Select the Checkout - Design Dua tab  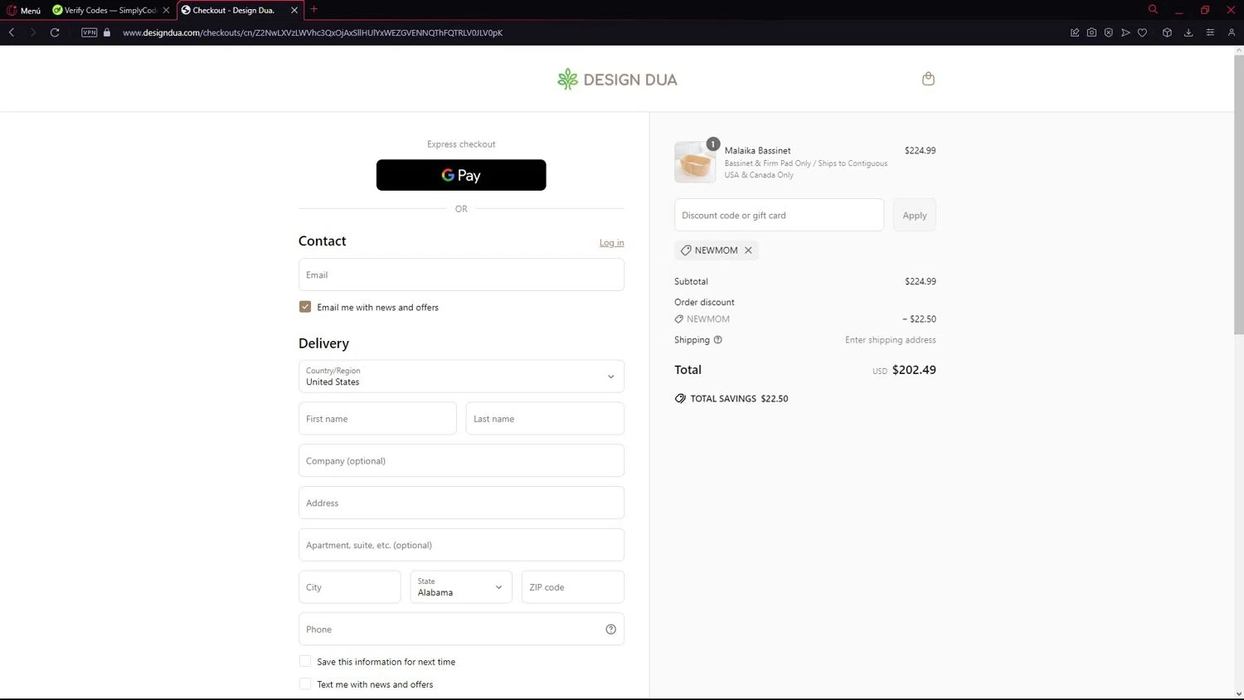[x=234, y=10]
